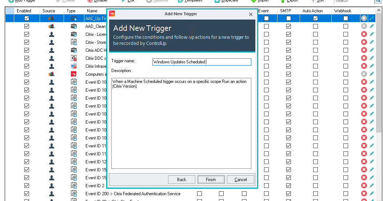Click the Source icon in AAD_Clean row

pos(52,26)
